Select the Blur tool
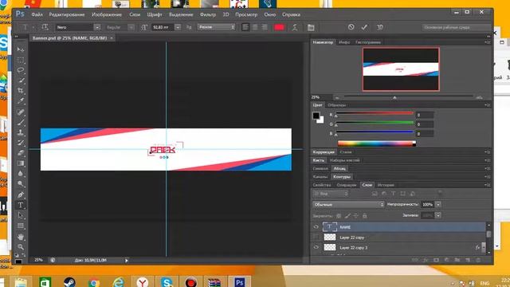Viewport: 510px width, 287px height. tap(21, 174)
